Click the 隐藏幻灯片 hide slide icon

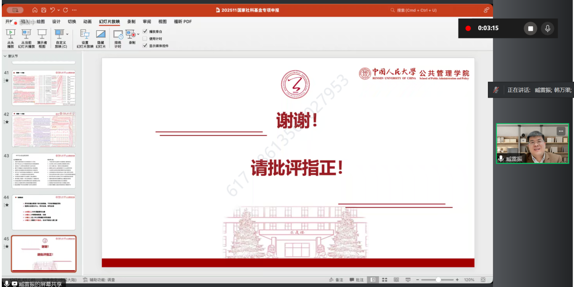(101, 35)
